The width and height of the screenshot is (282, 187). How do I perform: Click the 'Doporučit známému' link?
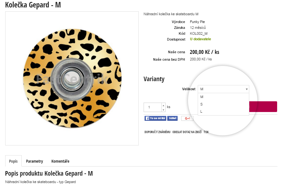pyautogui.click(x=157, y=132)
